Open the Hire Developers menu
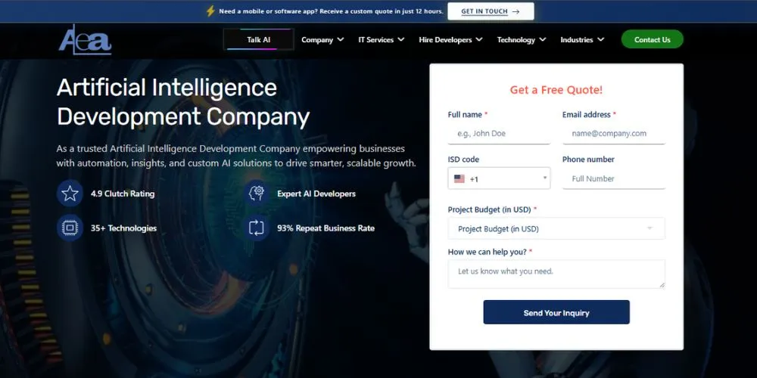The width and height of the screenshot is (757, 378). coord(450,40)
